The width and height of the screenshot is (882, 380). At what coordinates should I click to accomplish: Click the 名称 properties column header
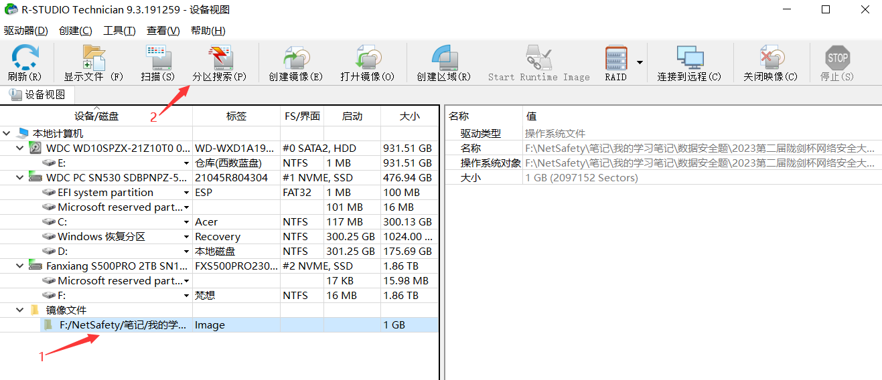pyautogui.click(x=484, y=116)
